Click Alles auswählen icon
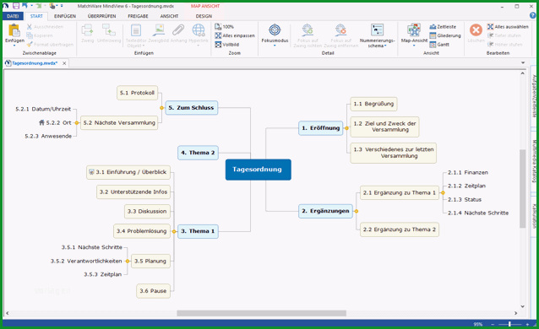This screenshot has height=329, width=539. click(490, 26)
